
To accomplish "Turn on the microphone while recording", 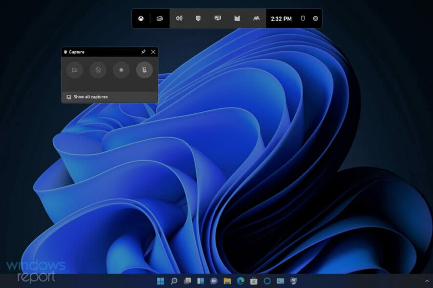I will [144, 70].
